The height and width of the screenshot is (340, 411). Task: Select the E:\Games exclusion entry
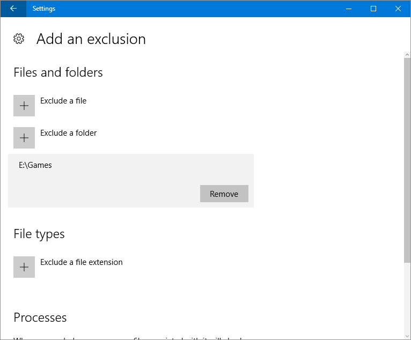pyautogui.click(x=131, y=181)
